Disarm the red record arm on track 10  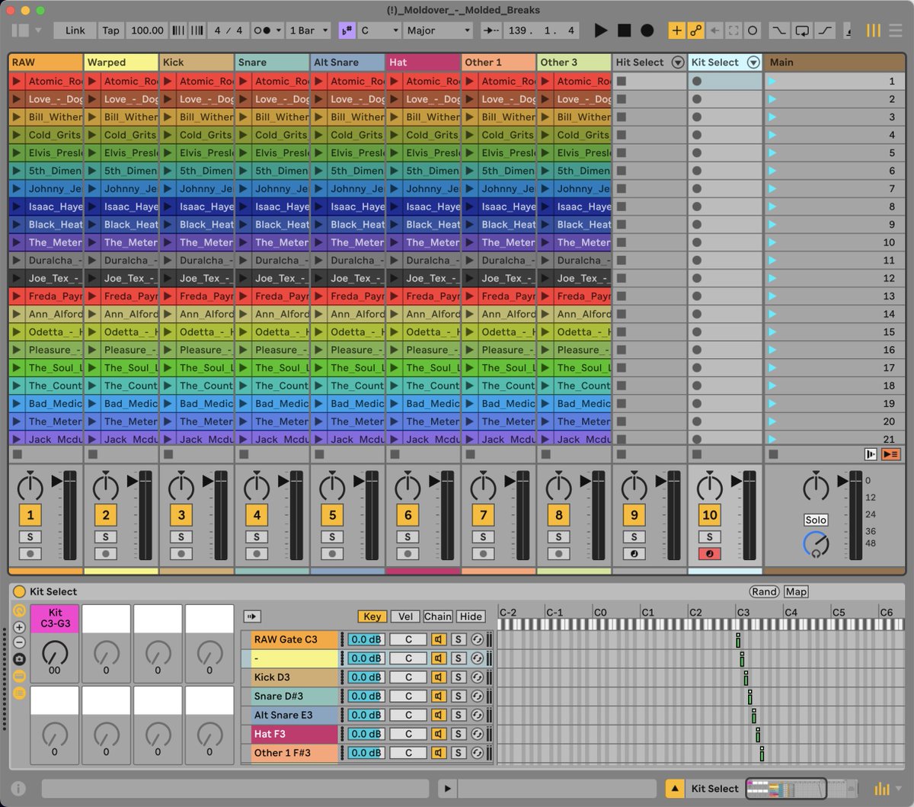[710, 554]
